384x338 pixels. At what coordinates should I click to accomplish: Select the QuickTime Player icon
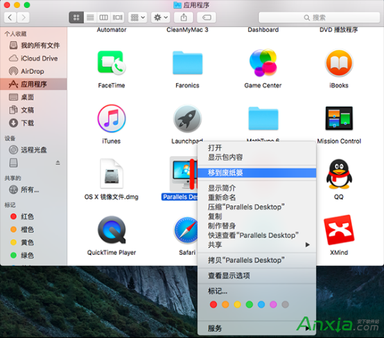112,229
